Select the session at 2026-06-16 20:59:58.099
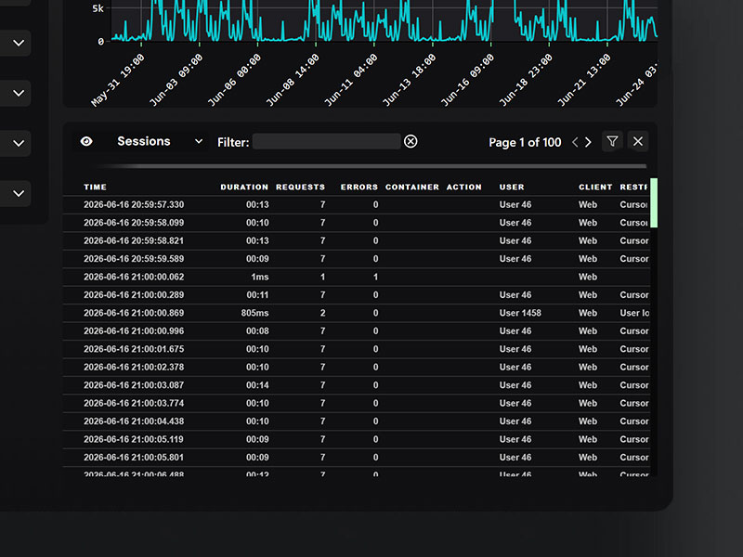This screenshot has height=557, width=743. 357,223
